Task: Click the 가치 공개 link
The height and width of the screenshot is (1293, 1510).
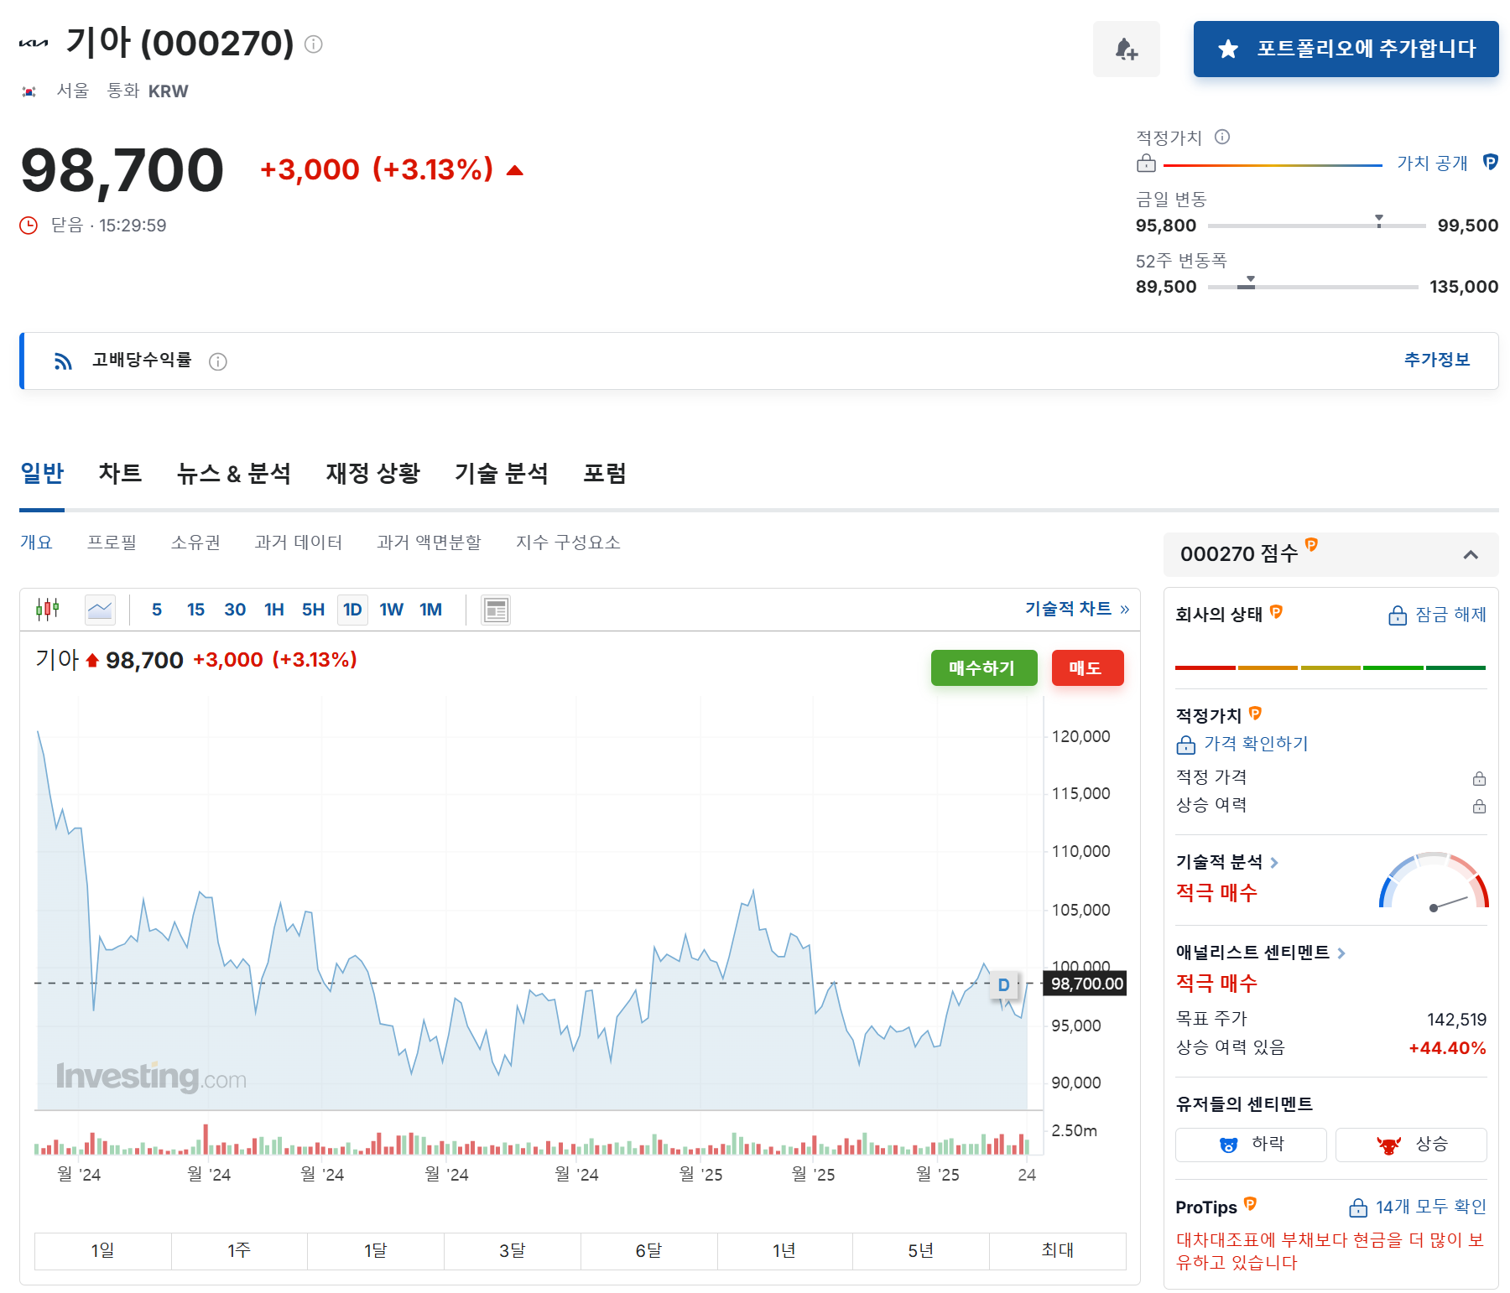Action: pyautogui.click(x=1432, y=163)
